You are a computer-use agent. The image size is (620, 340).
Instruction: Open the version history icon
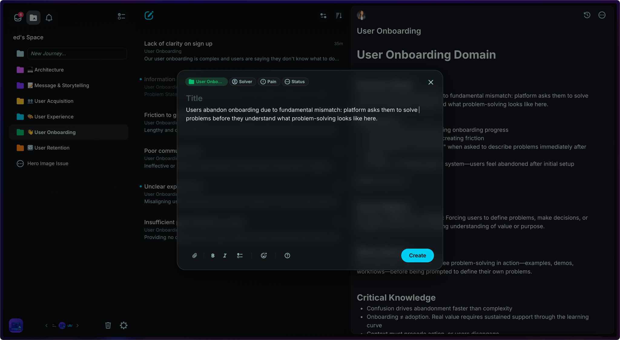point(587,15)
